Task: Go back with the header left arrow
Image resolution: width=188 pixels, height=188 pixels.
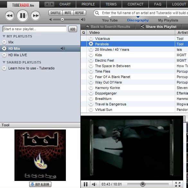Action: [47, 4]
